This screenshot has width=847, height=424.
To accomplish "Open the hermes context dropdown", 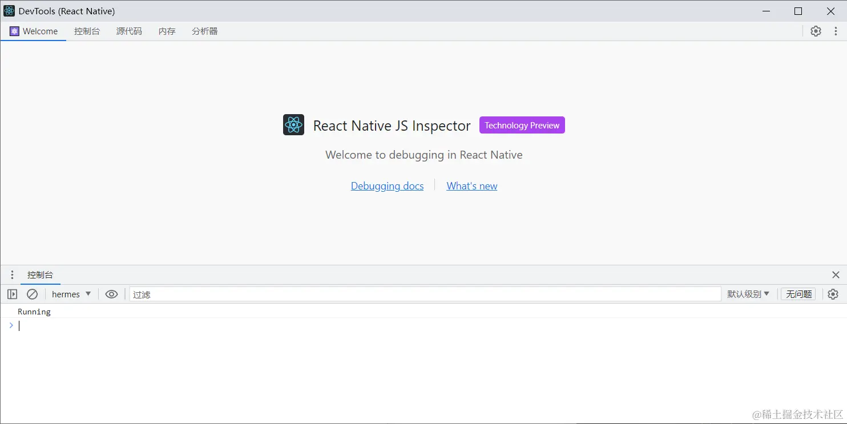I will [x=71, y=294].
